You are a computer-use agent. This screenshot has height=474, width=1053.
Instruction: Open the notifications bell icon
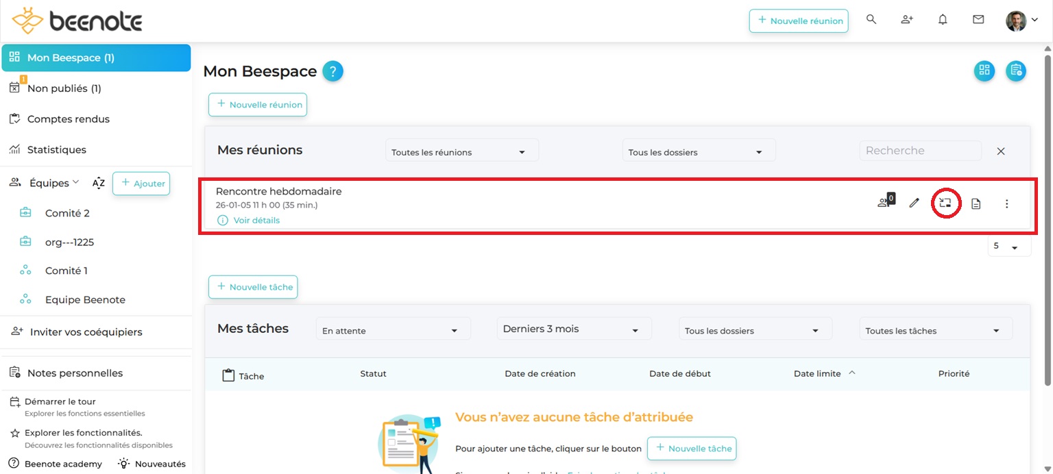coord(943,20)
